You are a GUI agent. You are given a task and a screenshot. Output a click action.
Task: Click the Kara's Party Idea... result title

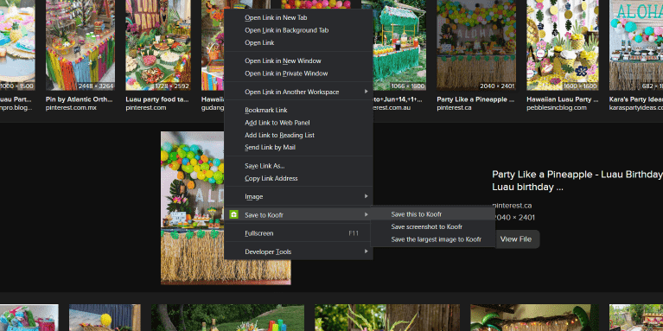(636, 99)
